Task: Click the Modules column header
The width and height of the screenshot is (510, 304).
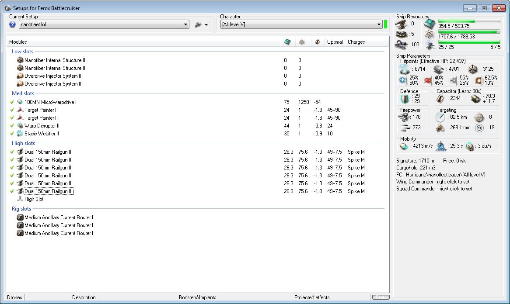Action: (x=18, y=42)
